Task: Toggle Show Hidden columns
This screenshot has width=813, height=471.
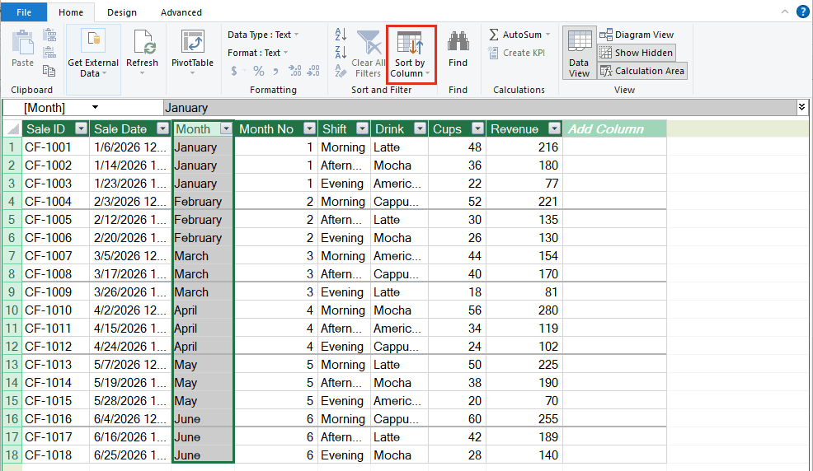Action: pyautogui.click(x=637, y=52)
